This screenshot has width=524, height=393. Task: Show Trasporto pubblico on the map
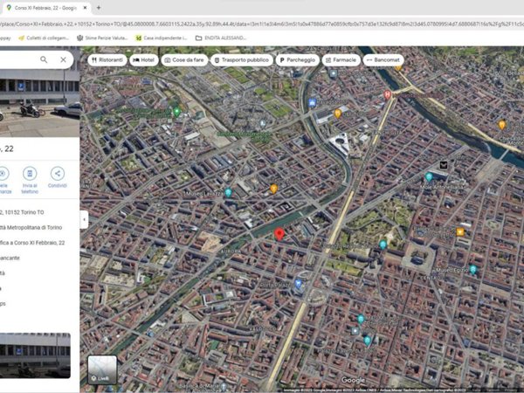pyautogui.click(x=240, y=59)
